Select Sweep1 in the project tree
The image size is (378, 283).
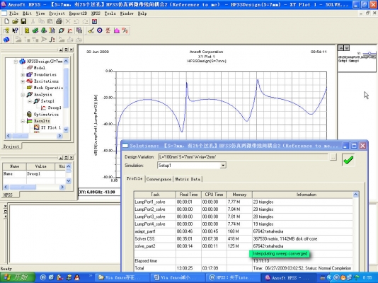pos(55,108)
